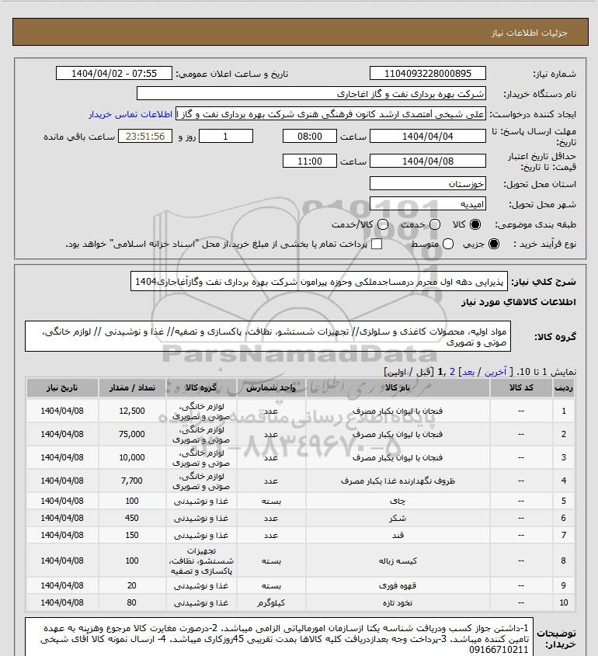Viewport: 598px width, 656px height.
Task: Select the کالا radio button
Action: tap(475, 224)
